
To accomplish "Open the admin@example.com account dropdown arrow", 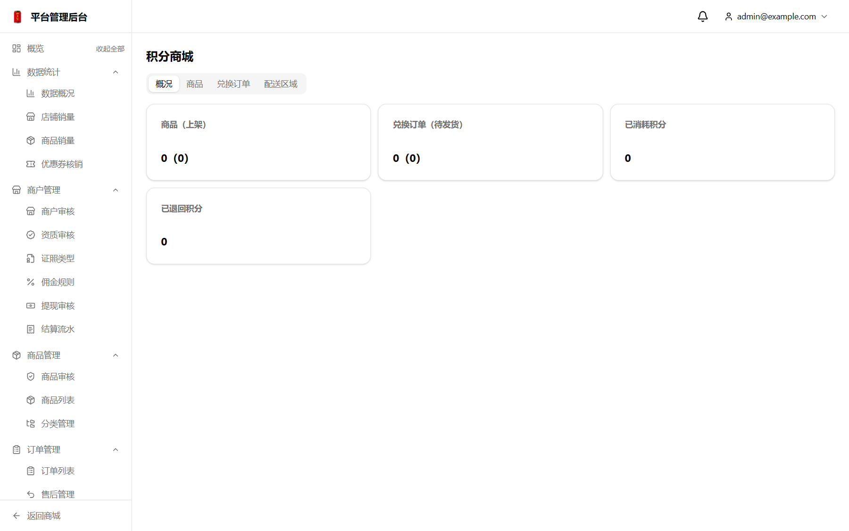I will click(824, 17).
